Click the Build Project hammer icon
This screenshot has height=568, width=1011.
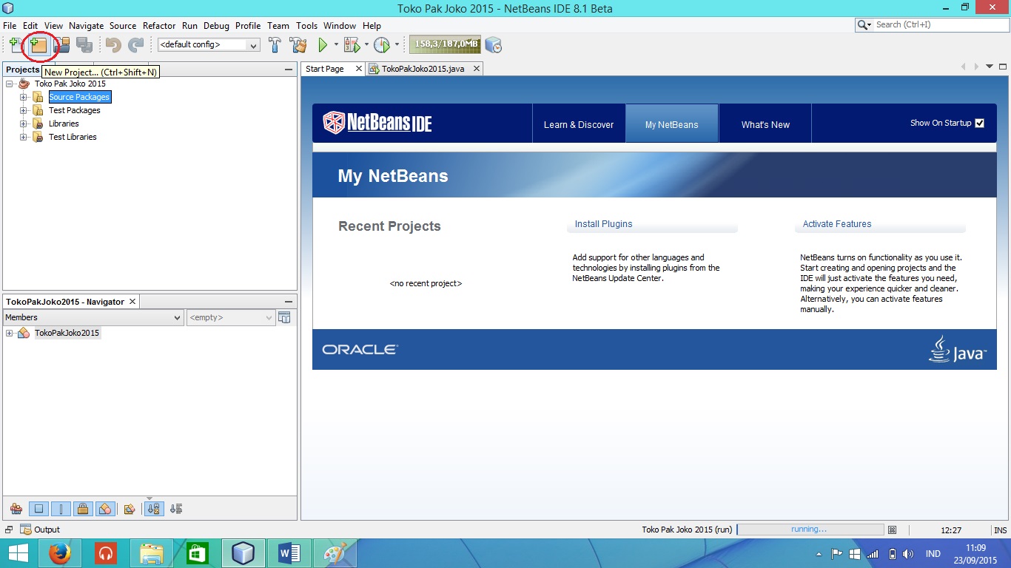pos(275,45)
